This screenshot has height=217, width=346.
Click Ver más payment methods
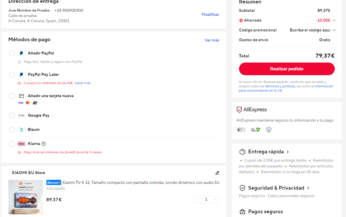(x=212, y=40)
